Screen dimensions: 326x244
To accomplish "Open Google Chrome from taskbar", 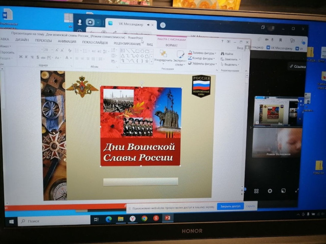I will pos(144,218).
